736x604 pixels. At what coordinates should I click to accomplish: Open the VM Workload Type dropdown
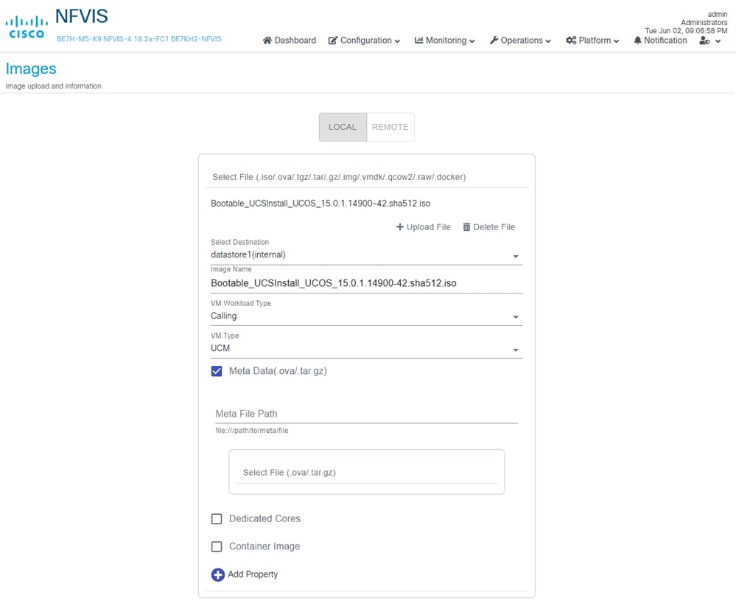[366, 316]
